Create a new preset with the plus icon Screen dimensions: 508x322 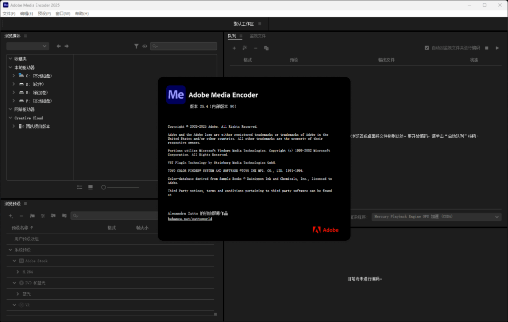(10, 216)
